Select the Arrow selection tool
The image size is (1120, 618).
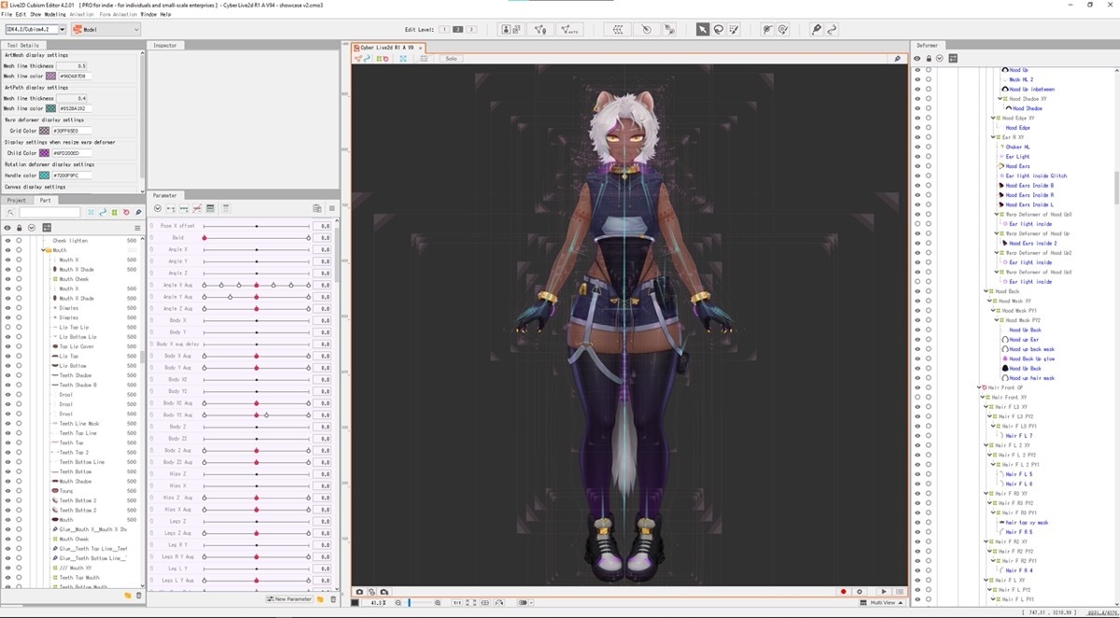(702, 30)
